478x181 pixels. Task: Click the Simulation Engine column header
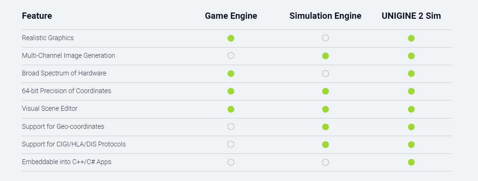click(x=326, y=16)
